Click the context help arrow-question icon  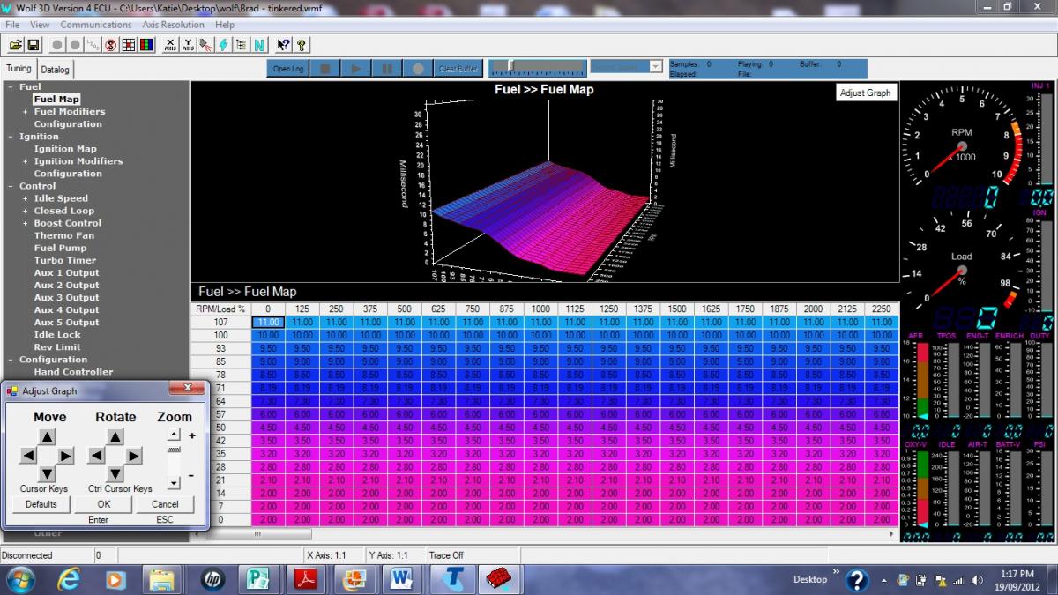283,45
